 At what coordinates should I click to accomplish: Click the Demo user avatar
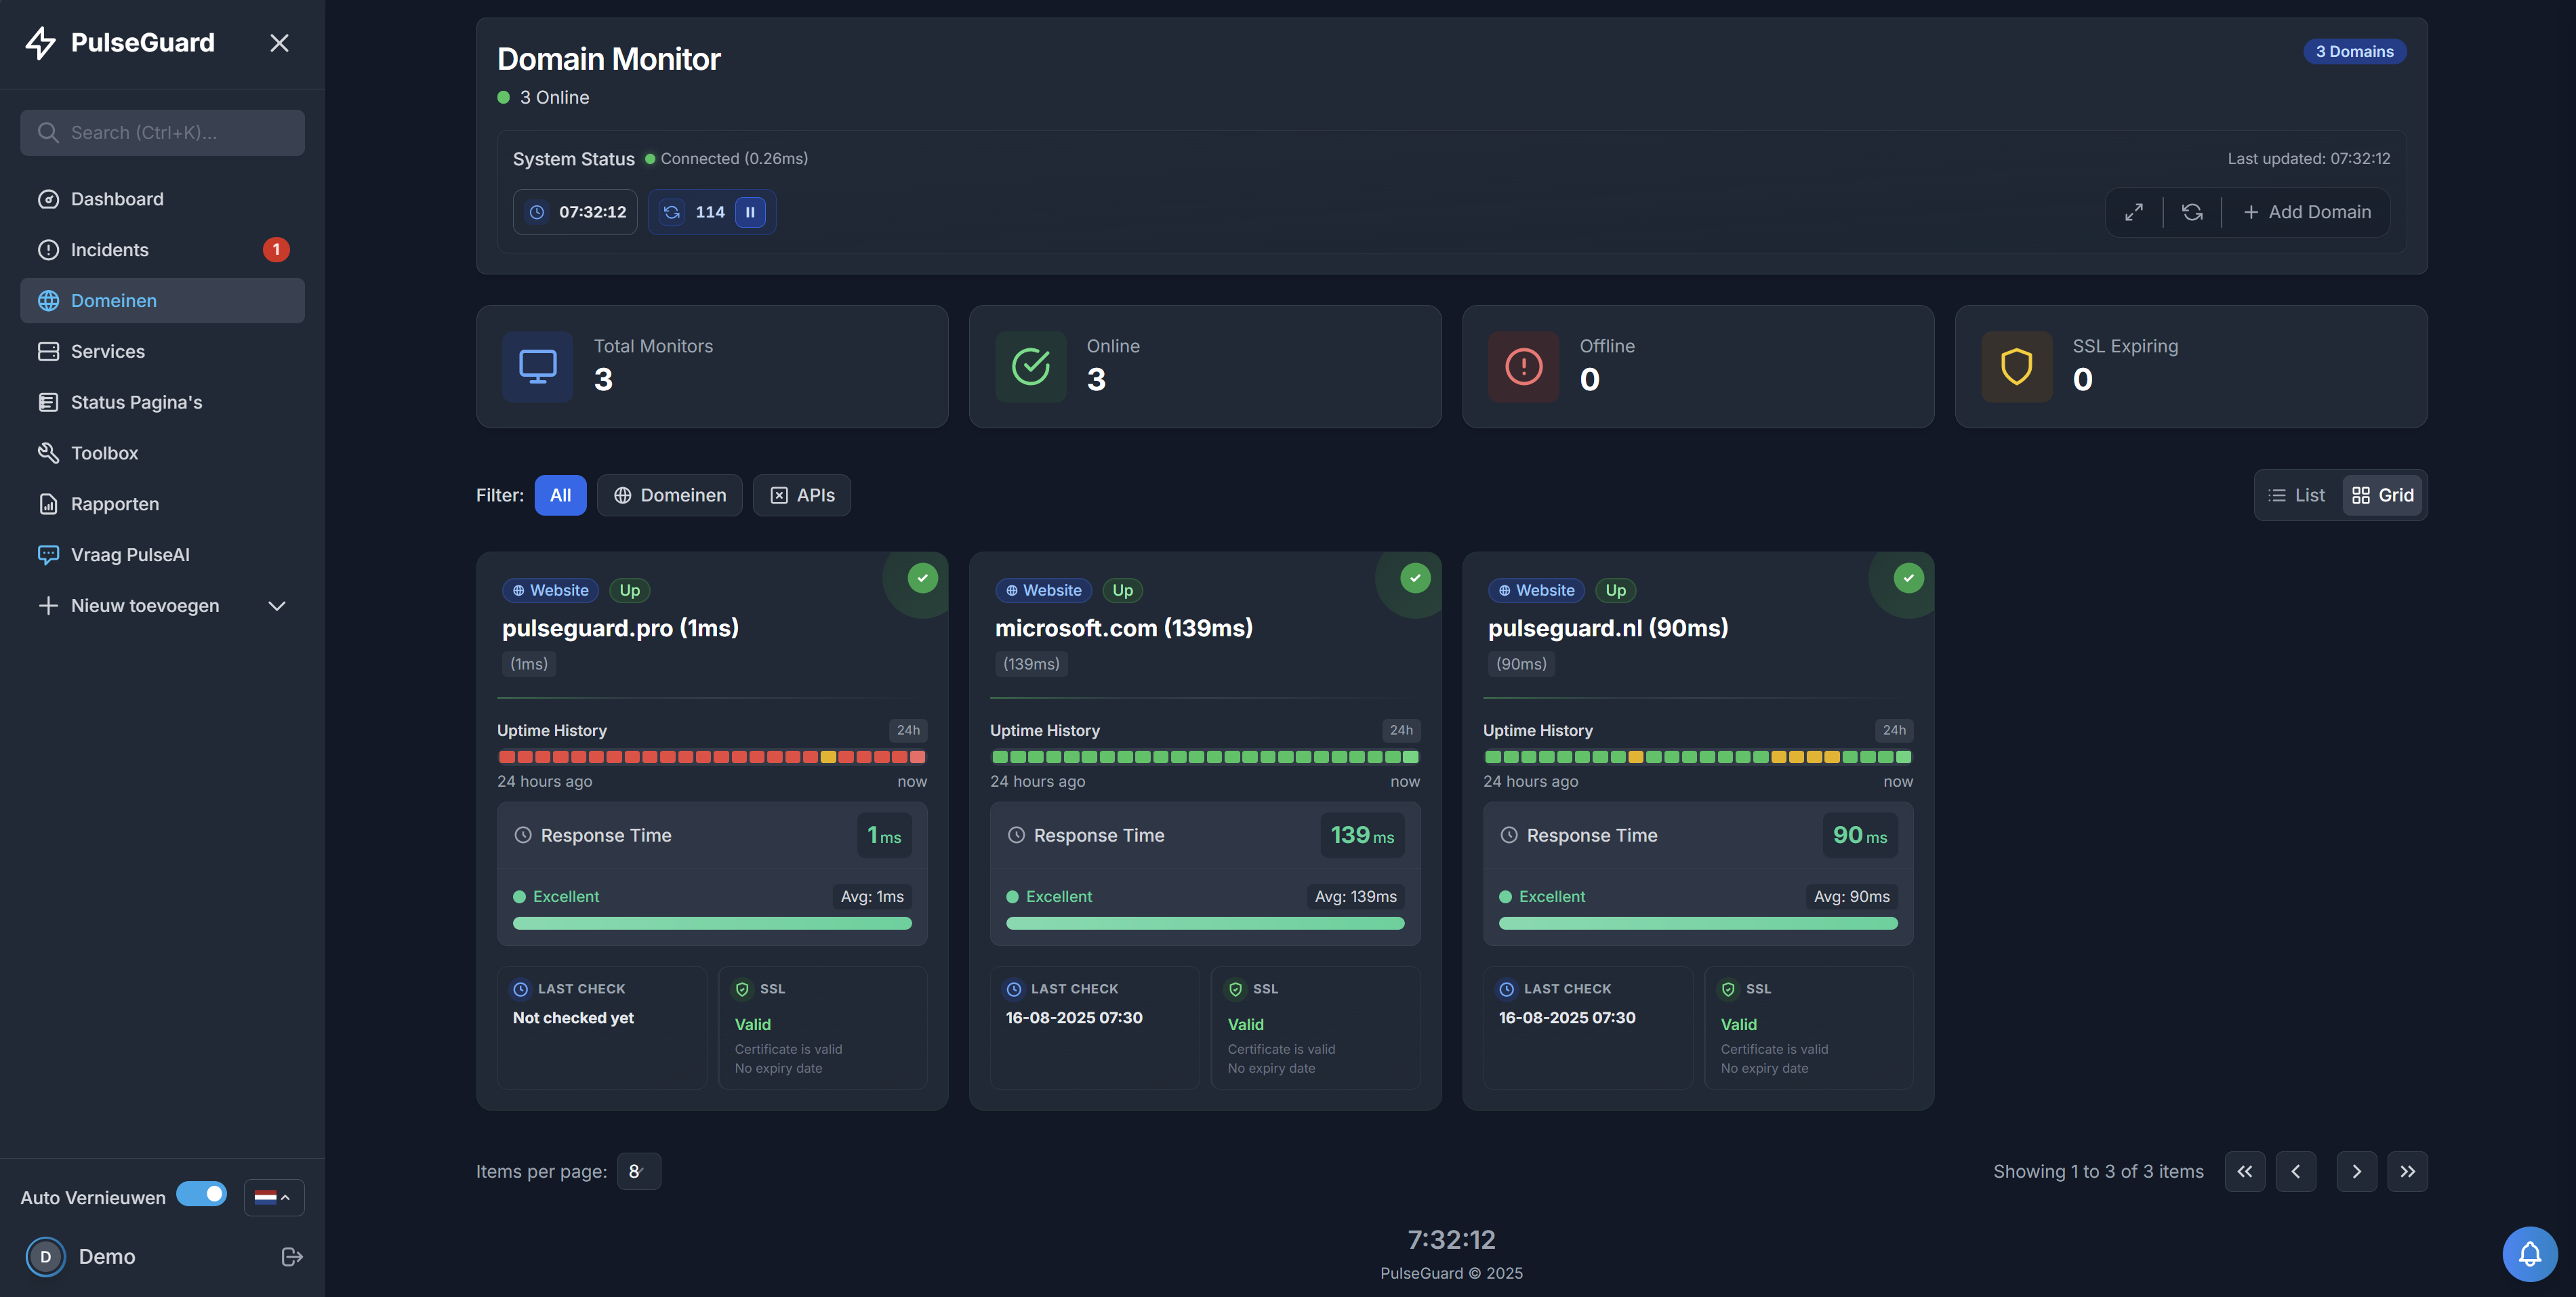click(45, 1257)
